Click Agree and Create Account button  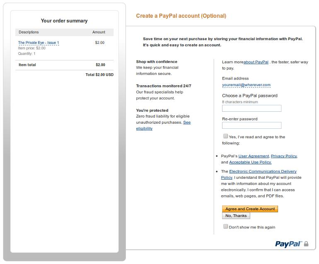pyautogui.click(x=250, y=209)
